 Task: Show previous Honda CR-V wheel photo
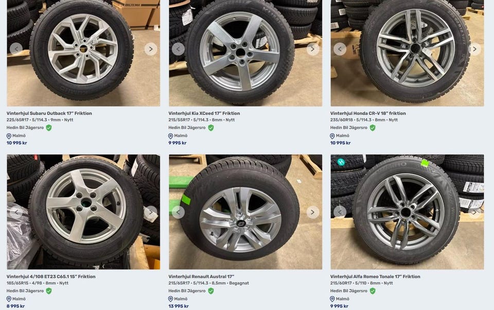tap(340, 49)
